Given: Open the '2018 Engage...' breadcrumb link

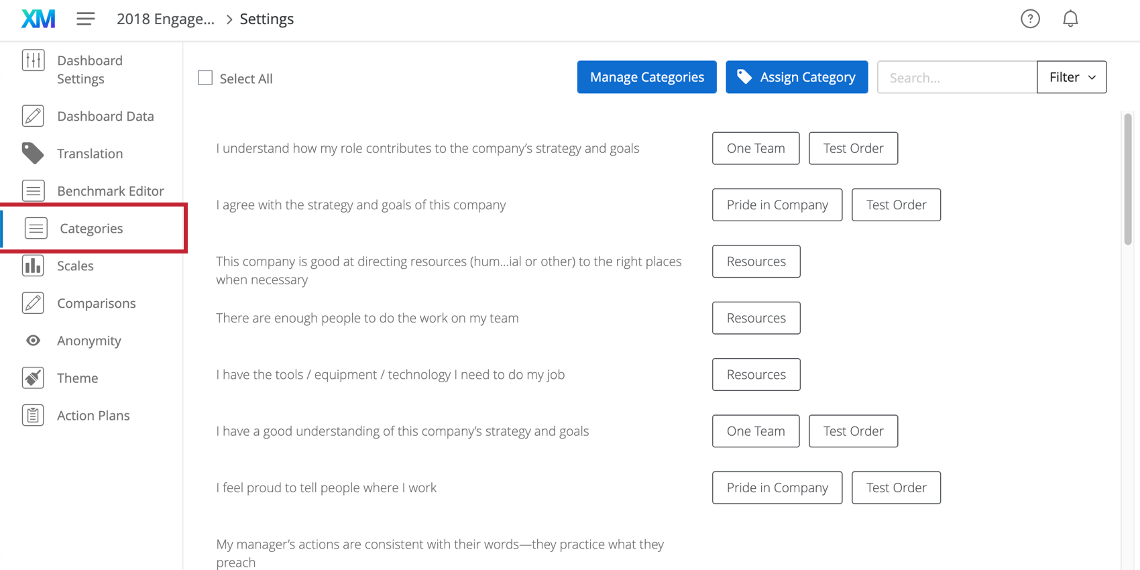Looking at the screenshot, I should point(165,19).
